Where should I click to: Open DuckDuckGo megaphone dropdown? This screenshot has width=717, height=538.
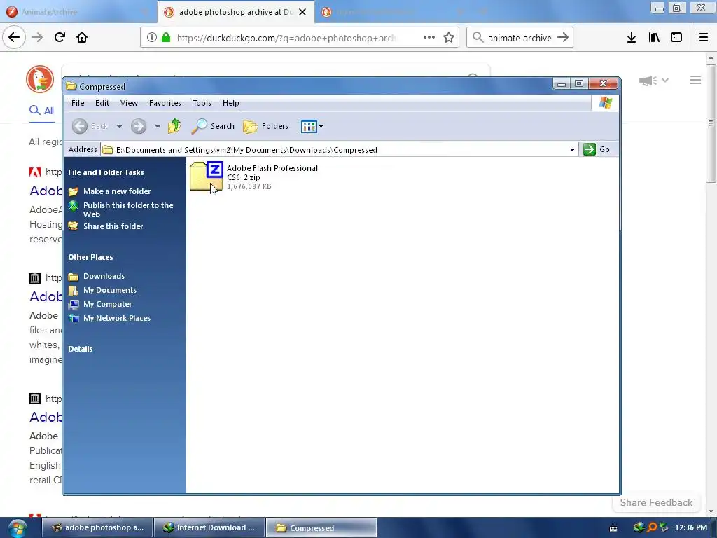coord(654,81)
